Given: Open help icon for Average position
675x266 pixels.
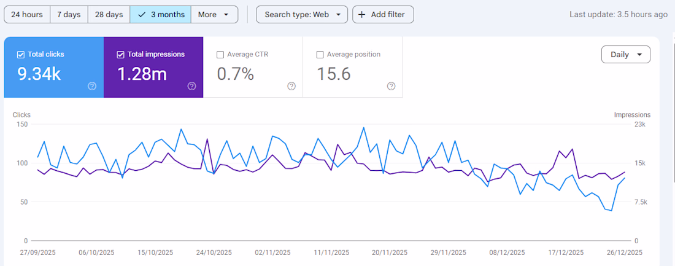Looking at the screenshot, I should 391,86.
